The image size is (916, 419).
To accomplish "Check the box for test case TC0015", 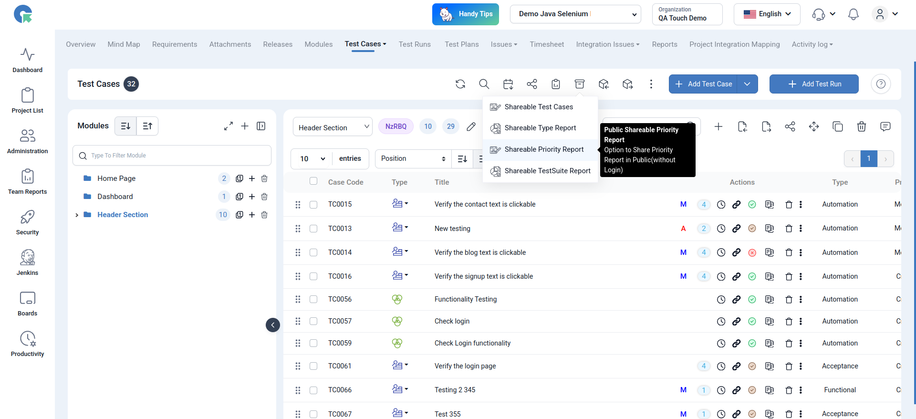I will (x=313, y=205).
